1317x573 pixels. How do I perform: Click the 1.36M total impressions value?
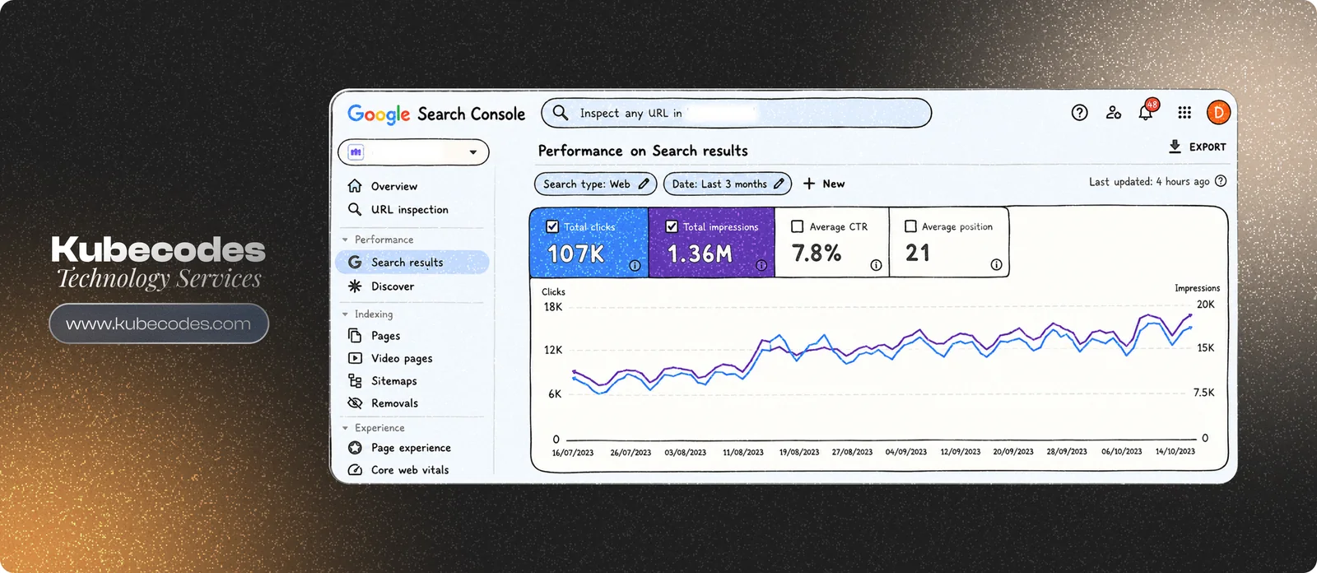point(700,254)
